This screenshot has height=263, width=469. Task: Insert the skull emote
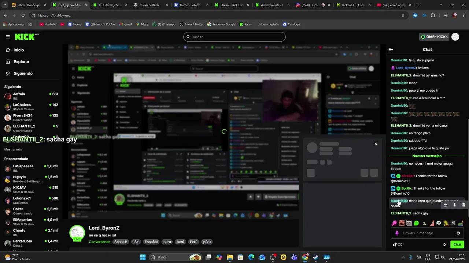439,223
